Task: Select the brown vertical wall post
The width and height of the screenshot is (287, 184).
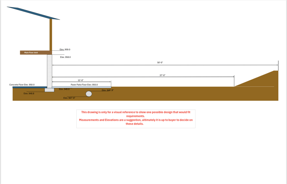Action: (51, 35)
